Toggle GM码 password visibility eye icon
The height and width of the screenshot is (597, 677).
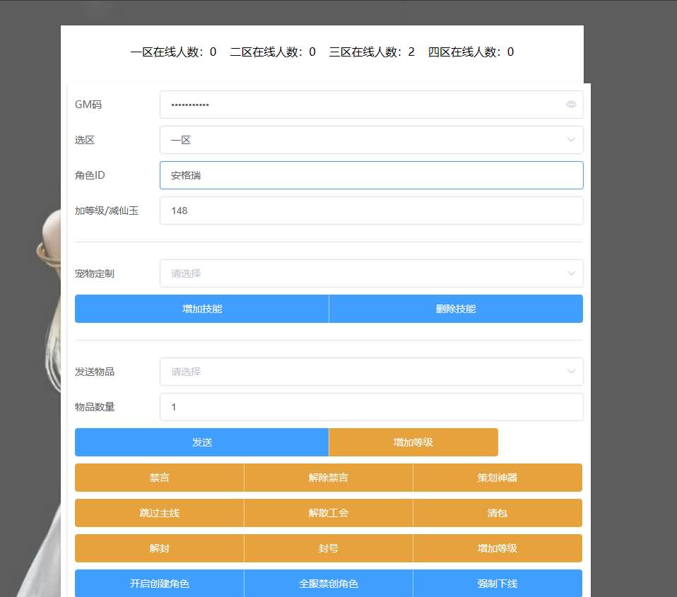coord(571,105)
